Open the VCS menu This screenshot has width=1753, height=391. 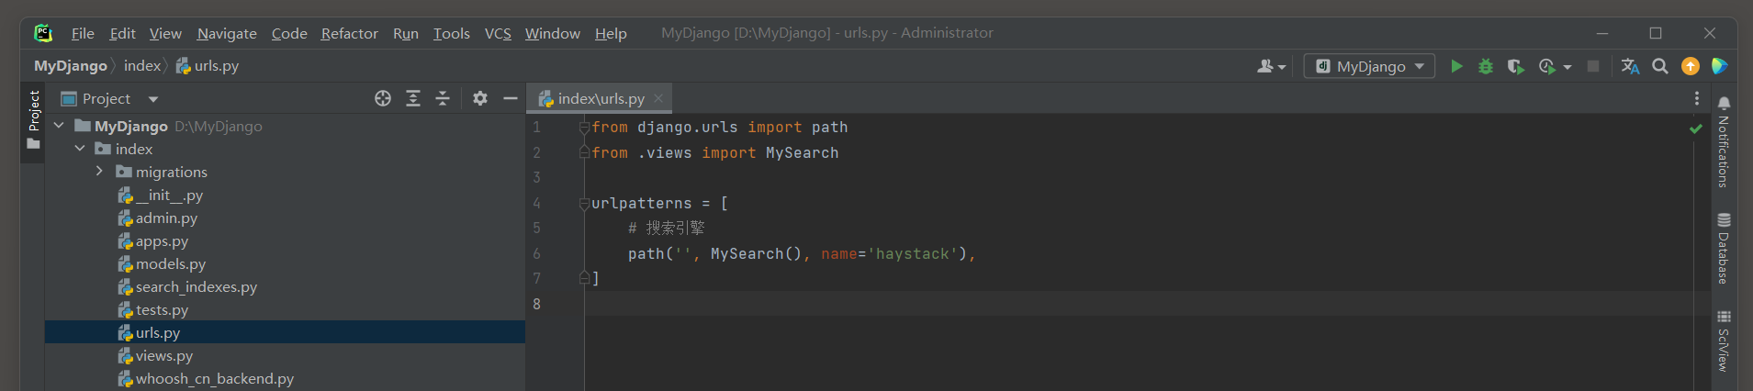coord(498,33)
